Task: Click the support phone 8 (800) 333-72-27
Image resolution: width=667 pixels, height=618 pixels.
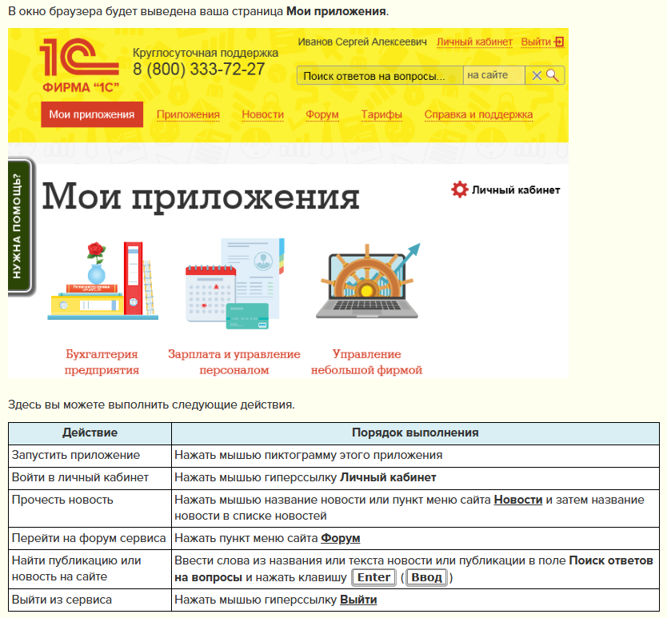Action: click(198, 69)
